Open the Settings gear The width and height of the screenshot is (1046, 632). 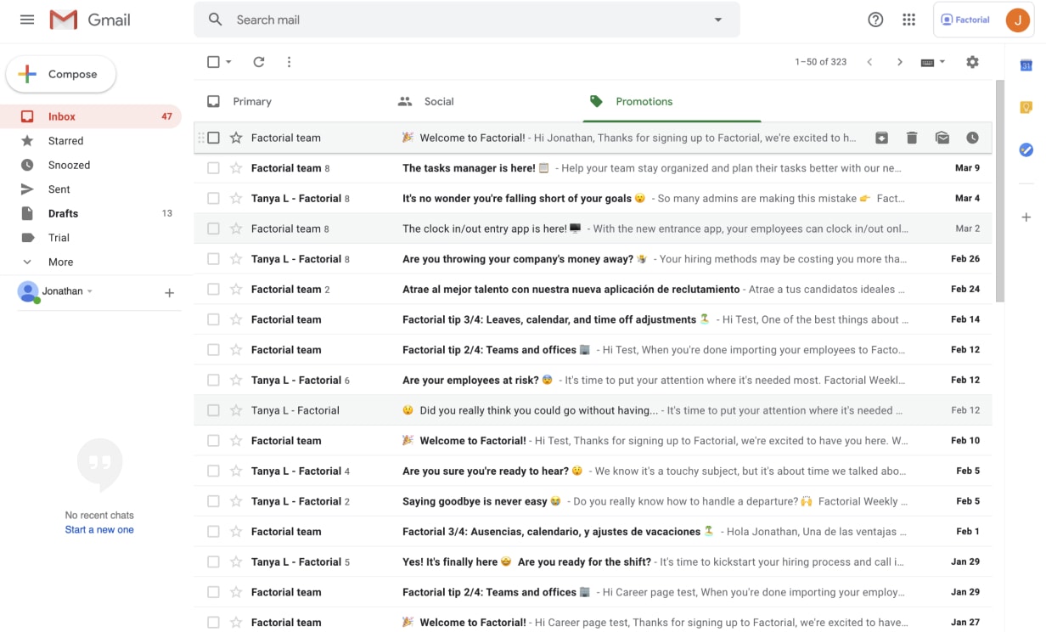(972, 62)
